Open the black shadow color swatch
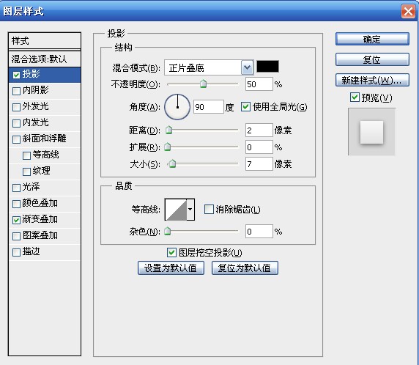This screenshot has height=365, width=419. tap(267, 66)
